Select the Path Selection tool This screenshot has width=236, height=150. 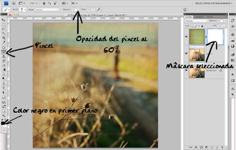[4, 93]
